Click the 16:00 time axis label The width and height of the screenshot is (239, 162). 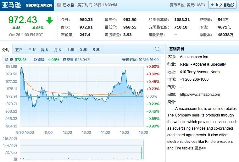tap(143, 132)
